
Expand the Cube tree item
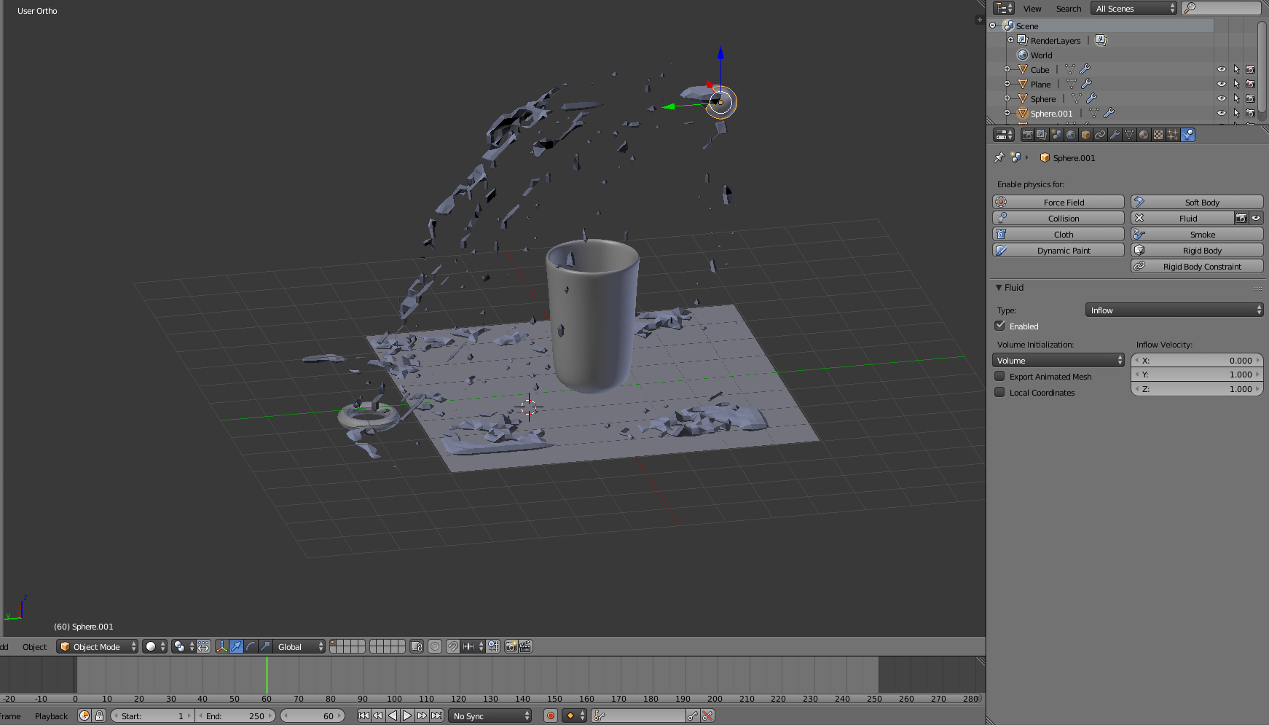pyautogui.click(x=1007, y=69)
